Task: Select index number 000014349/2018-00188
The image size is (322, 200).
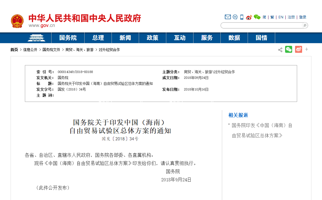Action: 75,72
